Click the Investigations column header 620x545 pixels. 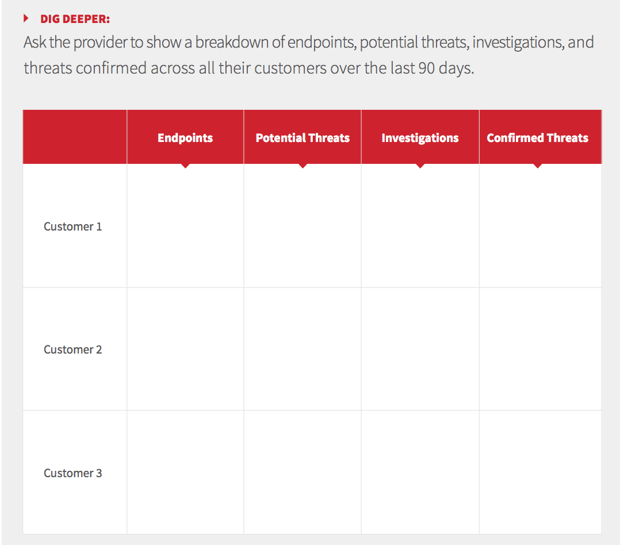pyautogui.click(x=420, y=138)
